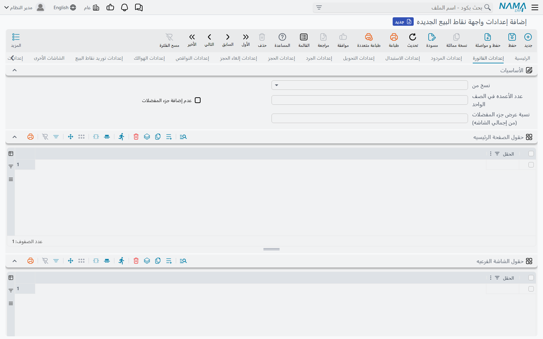Switch to إعدادات المردود tab
The height and width of the screenshot is (339, 543).
point(446,58)
